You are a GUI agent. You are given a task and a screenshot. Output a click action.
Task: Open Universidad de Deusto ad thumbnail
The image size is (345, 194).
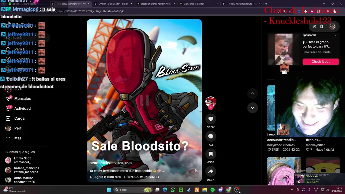pos(284,49)
